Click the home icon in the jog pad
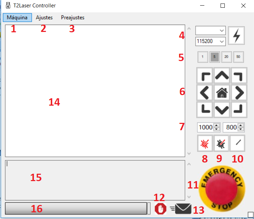 click(222, 93)
